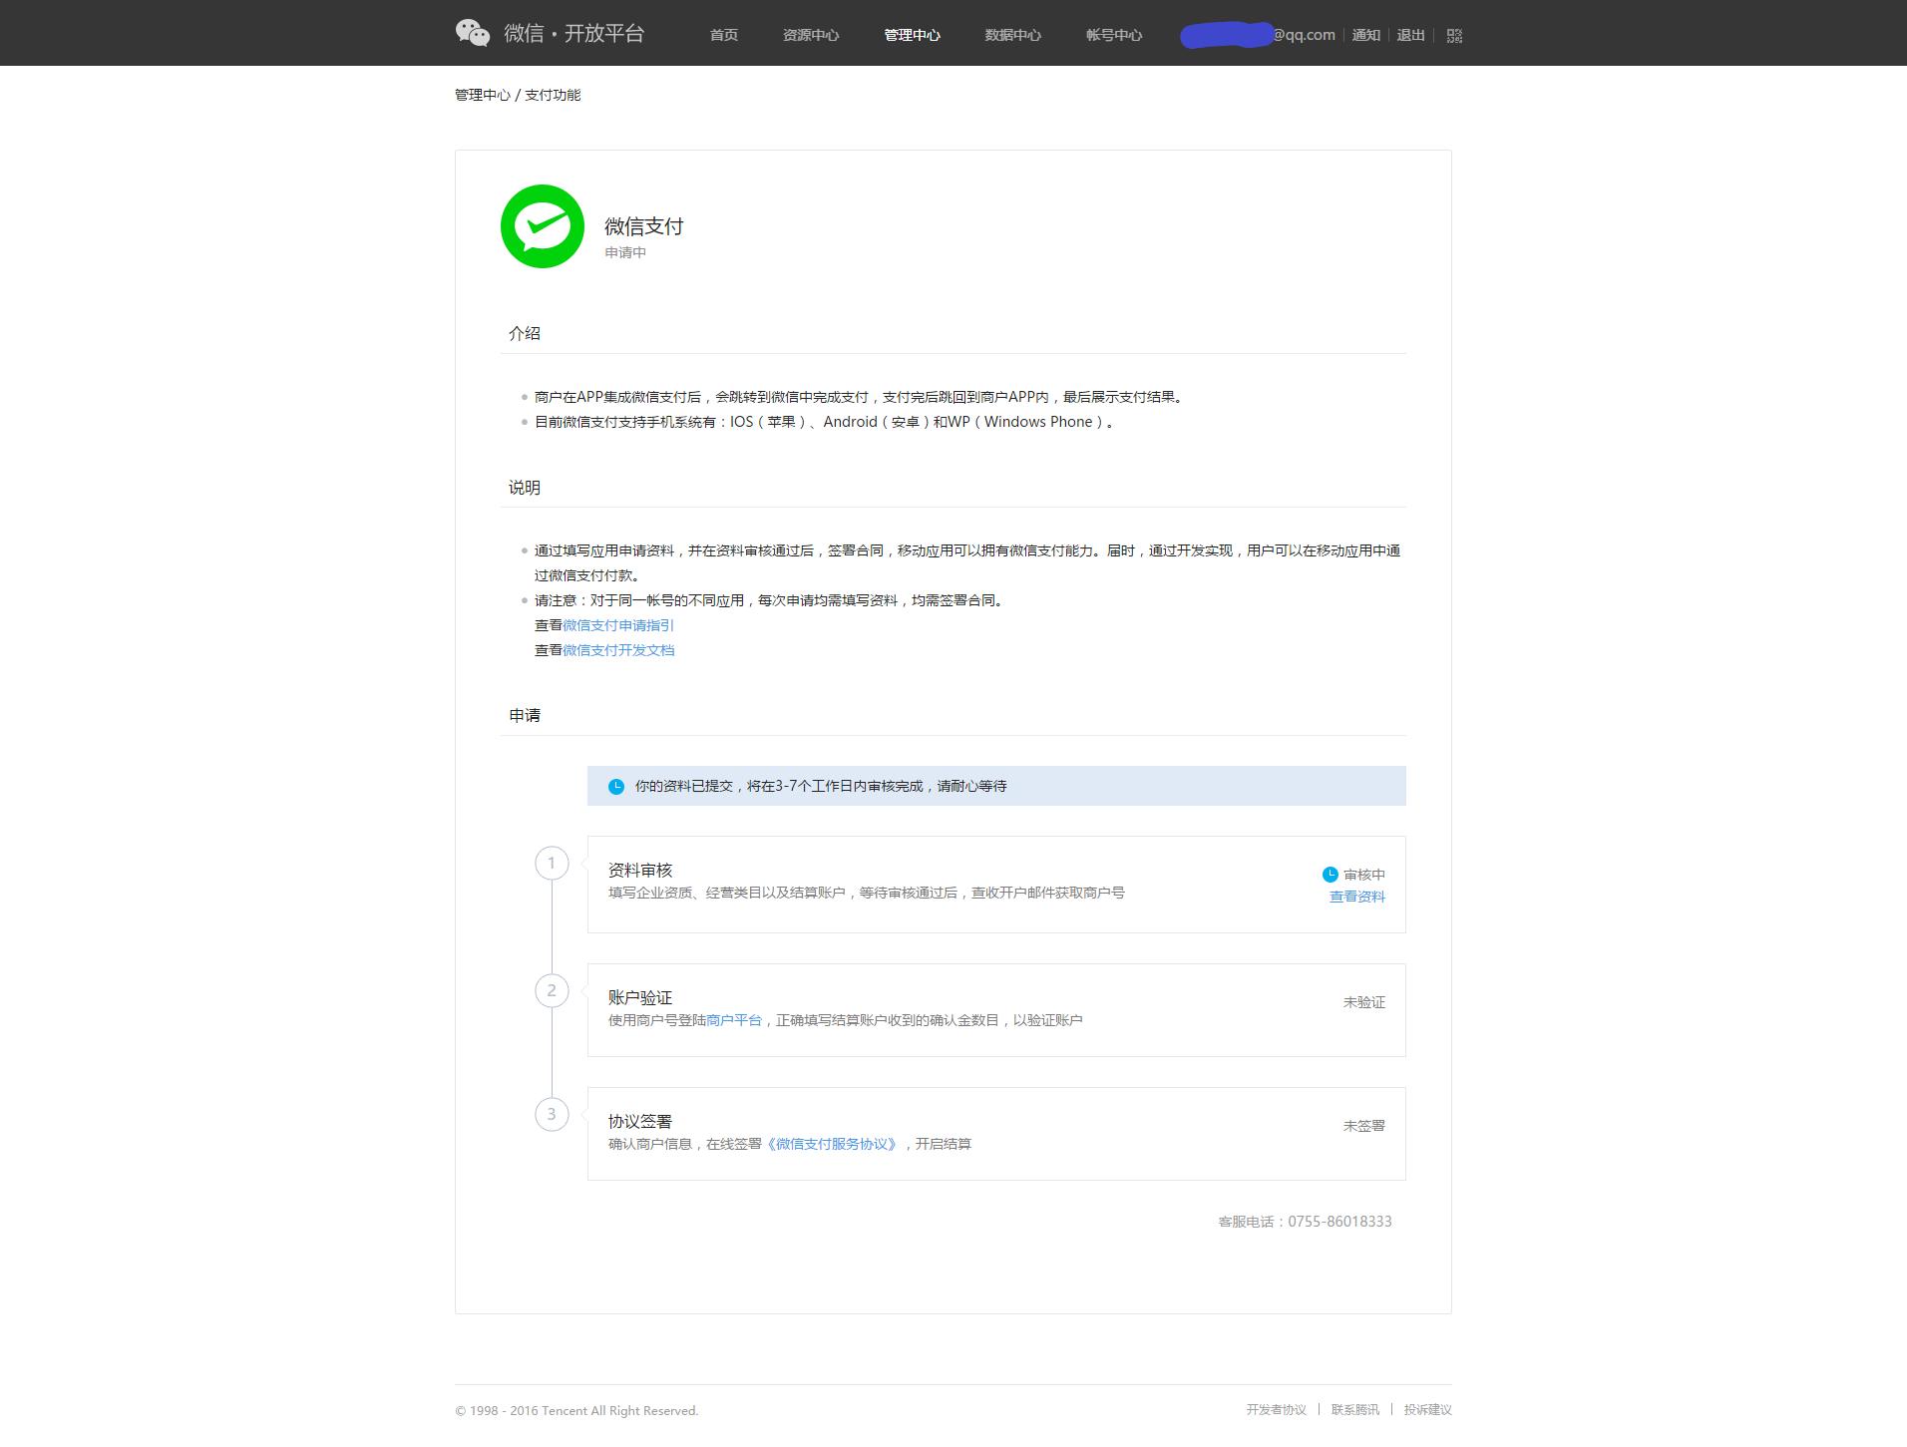Image resolution: width=1907 pixels, height=1447 pixels.
Task: Click the 客服电话 0755-86018333 text
Action: point(1305,1222)
